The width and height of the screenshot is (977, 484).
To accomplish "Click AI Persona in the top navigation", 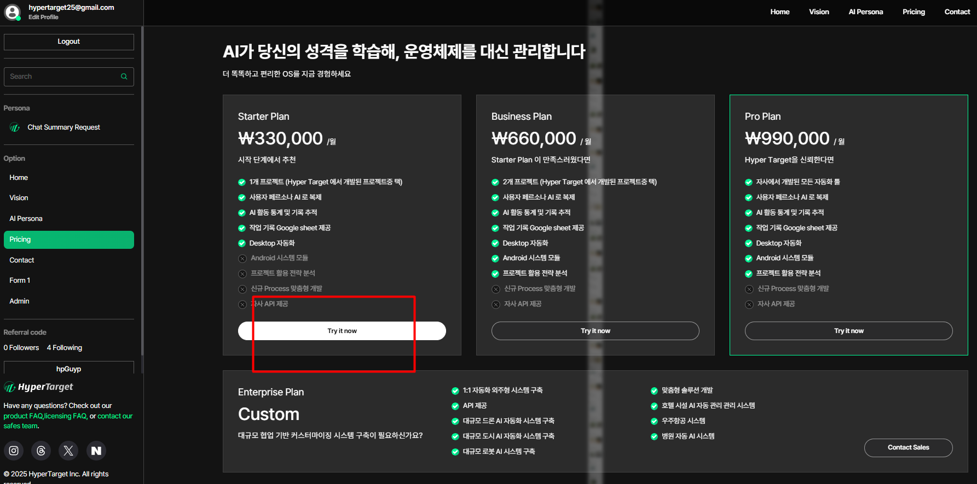I will [x=866, y=12].
